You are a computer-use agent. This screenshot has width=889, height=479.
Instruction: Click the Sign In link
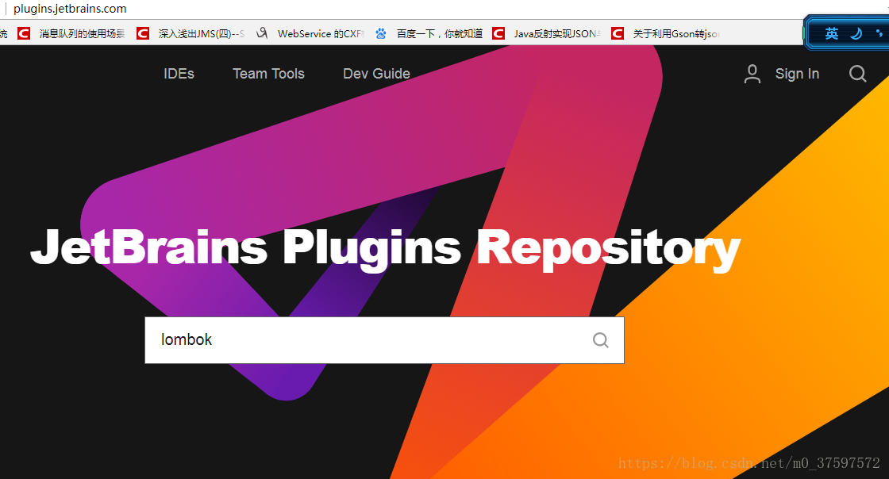797,74
